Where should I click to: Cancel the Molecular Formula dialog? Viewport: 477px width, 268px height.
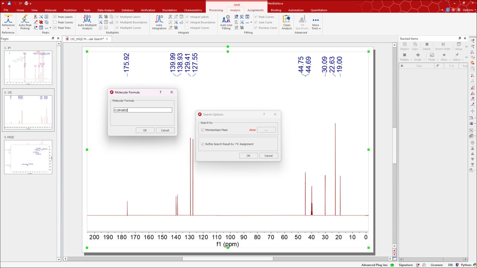[165, 130]
